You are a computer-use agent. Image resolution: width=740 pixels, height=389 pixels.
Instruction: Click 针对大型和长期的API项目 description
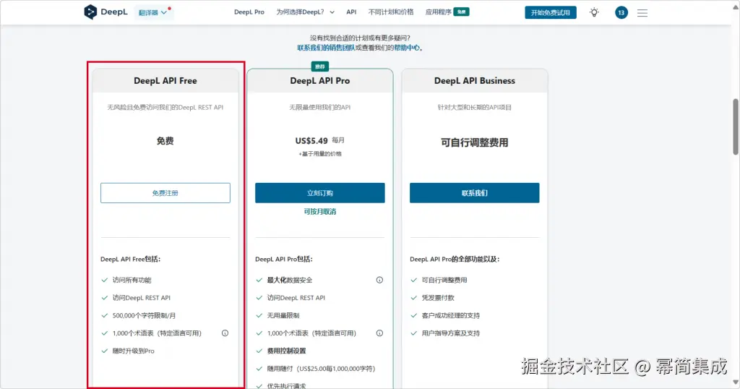[x=474, y=107]
